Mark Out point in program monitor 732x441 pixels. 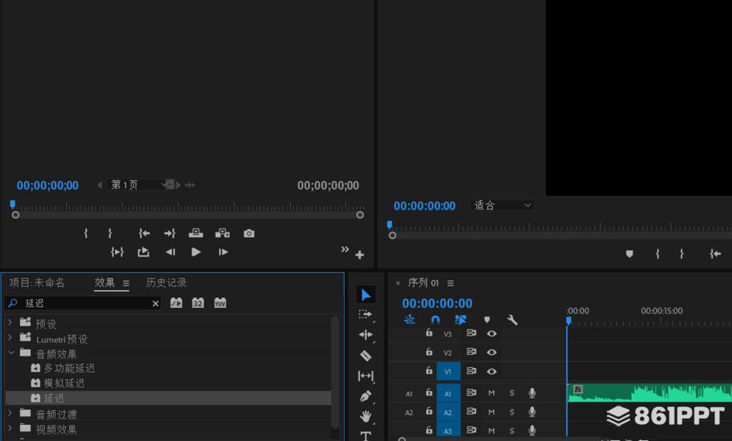(682, 253)
